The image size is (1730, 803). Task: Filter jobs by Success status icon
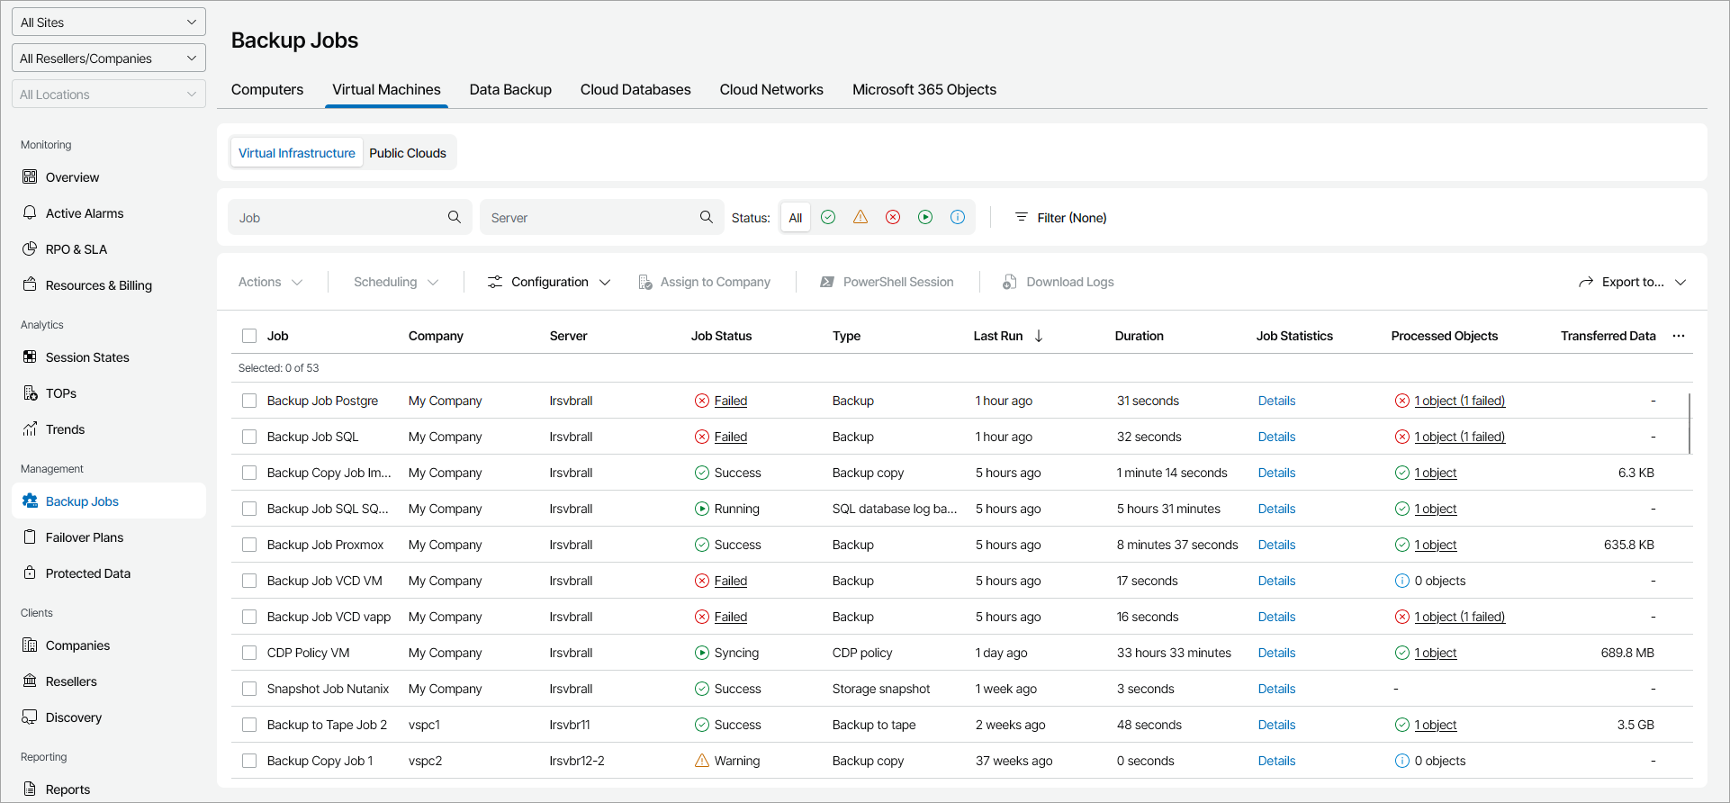828,217
